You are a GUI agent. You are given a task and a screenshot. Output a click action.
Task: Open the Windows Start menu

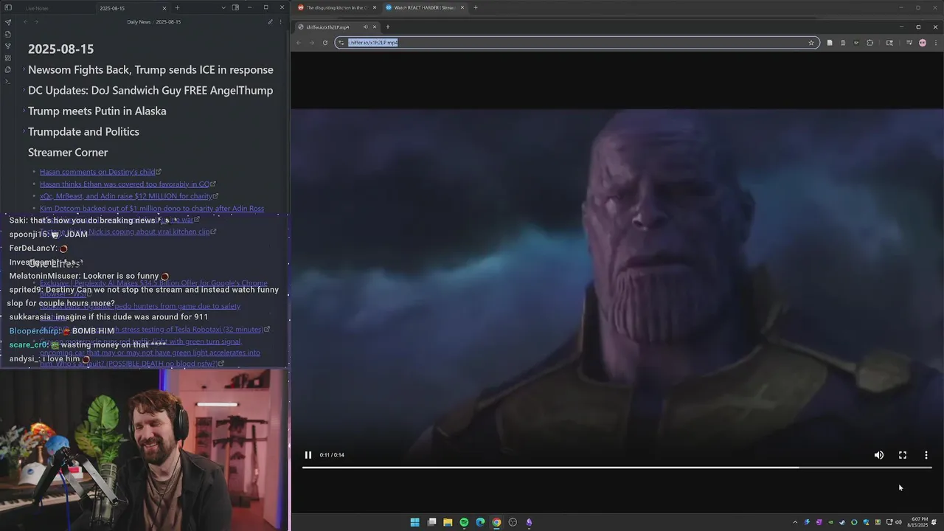click(x=414, y=522)
